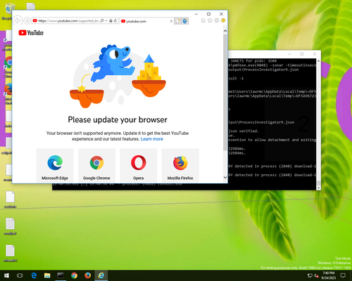Image resolution: width=352 pixels, height=281 pixels.
Task: Click the volume icon in system tray
Action: click(316, 275)
